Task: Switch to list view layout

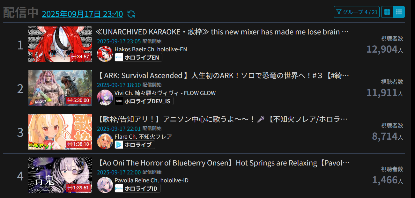Action: [399, 12]
